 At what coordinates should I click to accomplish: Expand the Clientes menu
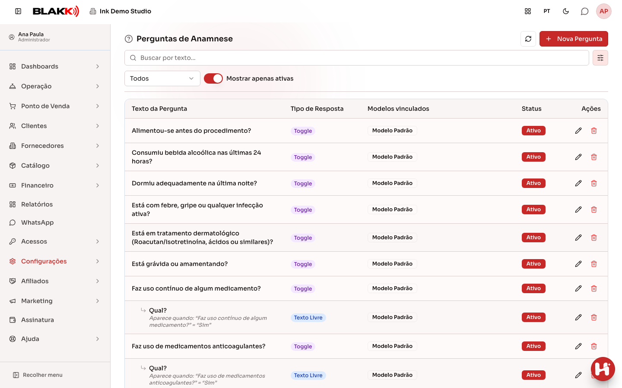point(55,126)
